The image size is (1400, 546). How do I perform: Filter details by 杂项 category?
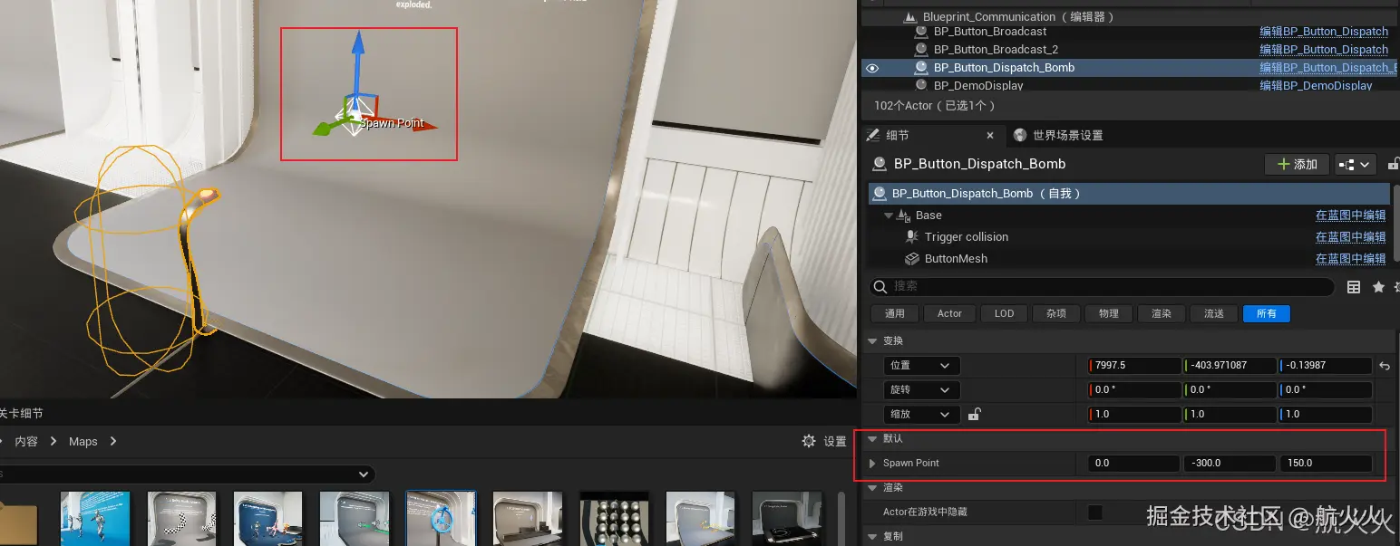pos(1056,313)
